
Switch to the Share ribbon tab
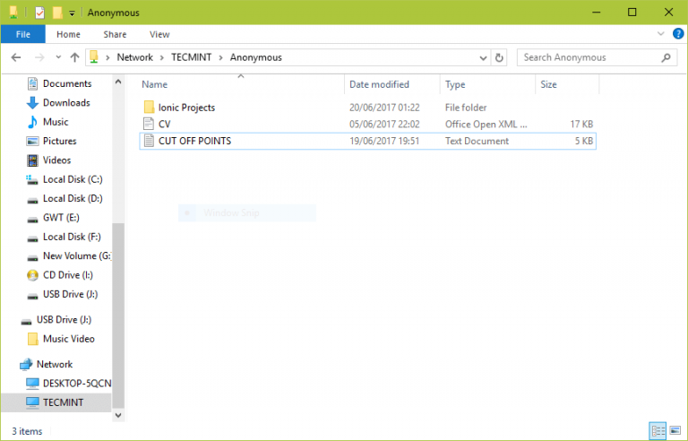pyautogui.click(x=115, y=34)
